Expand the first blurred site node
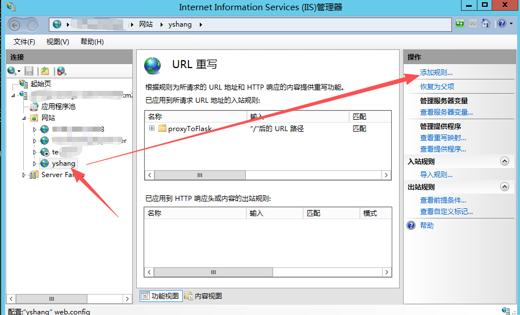Image resolution: width=520 pixels, height=315 pixels. click(35, 129)
